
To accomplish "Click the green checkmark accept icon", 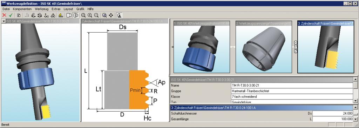I will click(11, 15).
